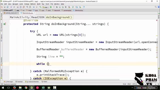Screen dimensions: 160x90
Task: Click the Search Everywhere magnifier icon
Action: [x=155, y=7]
